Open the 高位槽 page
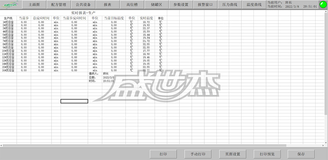Viewport: 328px width, 160px height. coord(132,5)
